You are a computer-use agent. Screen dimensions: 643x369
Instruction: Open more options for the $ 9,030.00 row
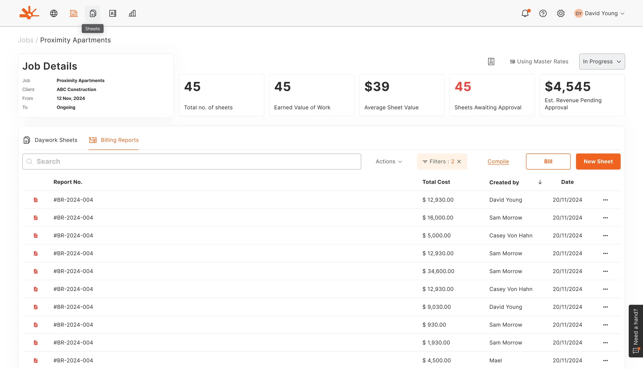(606, 307)
